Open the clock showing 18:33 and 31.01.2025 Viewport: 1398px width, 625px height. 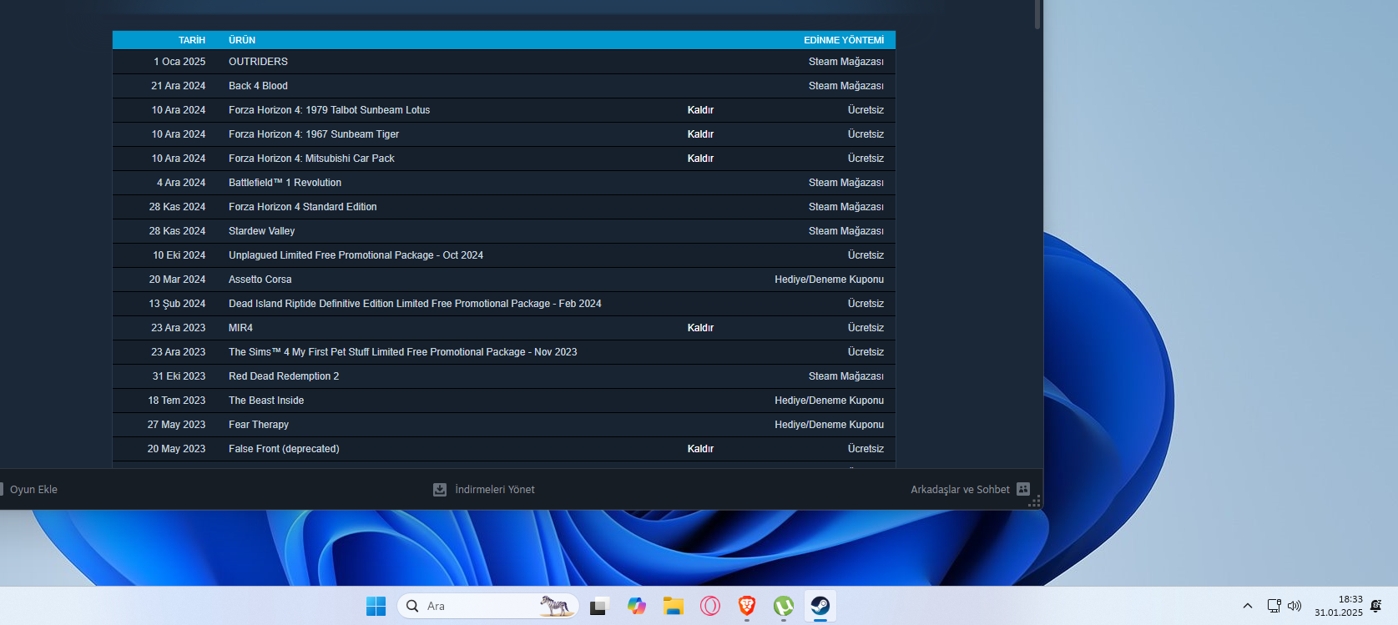click(1339, 607)
